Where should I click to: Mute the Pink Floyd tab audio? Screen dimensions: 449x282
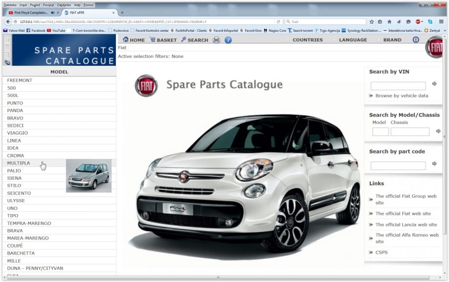(53, 13)
